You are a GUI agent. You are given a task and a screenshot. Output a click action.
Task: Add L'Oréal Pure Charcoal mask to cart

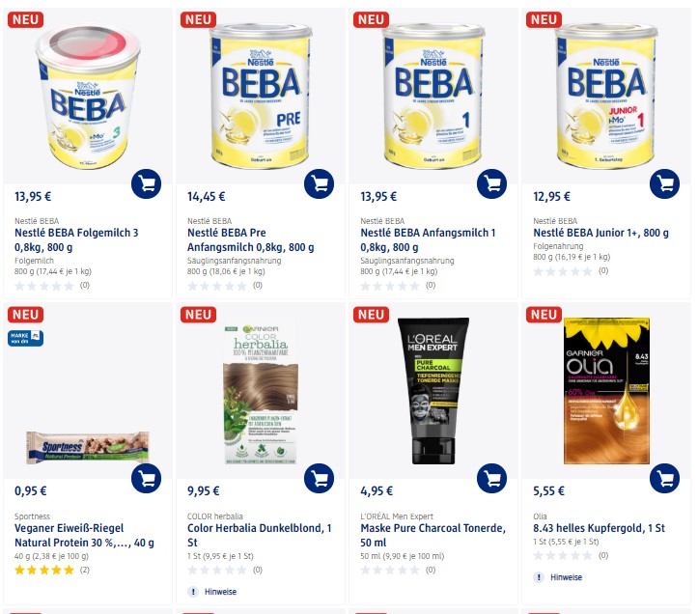(x=491, y=478)
